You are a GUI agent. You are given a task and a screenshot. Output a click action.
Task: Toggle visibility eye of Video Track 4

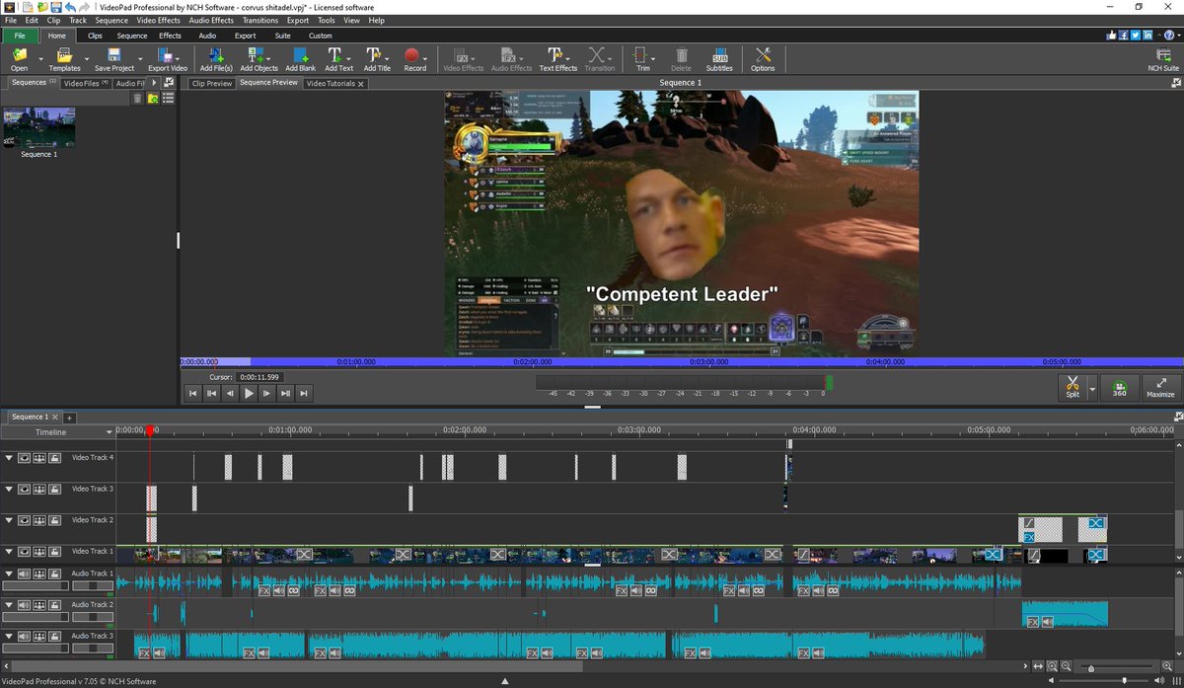coord(25,458)
